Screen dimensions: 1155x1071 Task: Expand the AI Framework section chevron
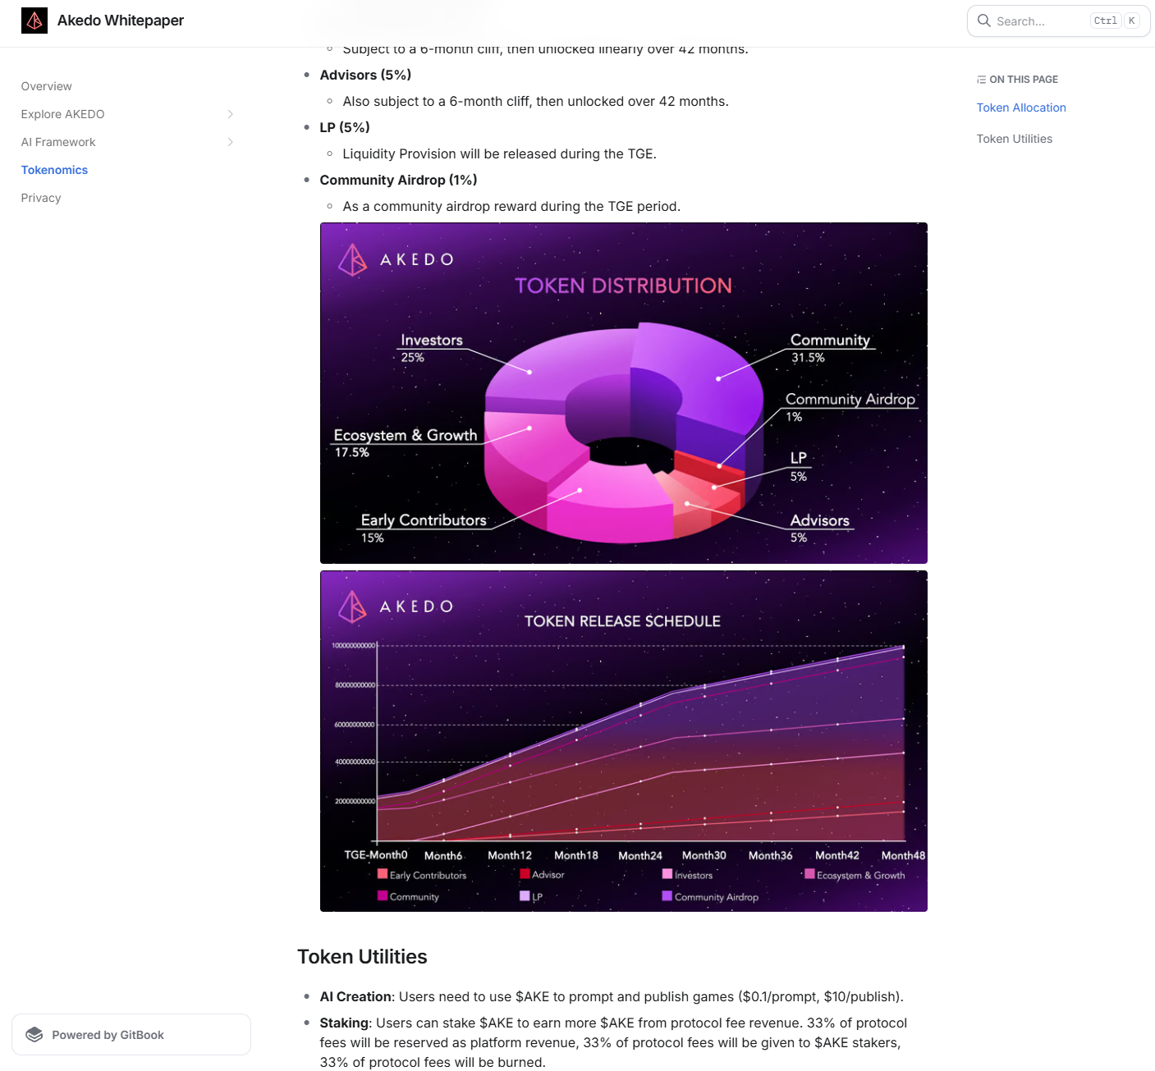click(231, 142)
